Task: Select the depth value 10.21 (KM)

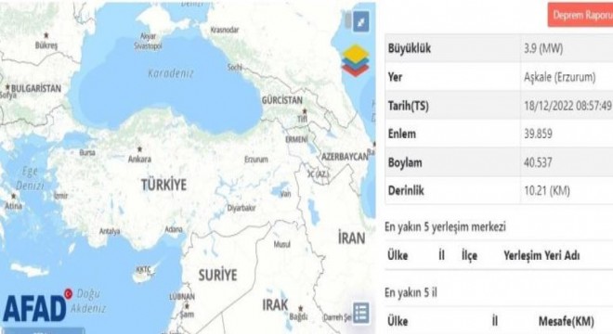Action: click(547, 190)
